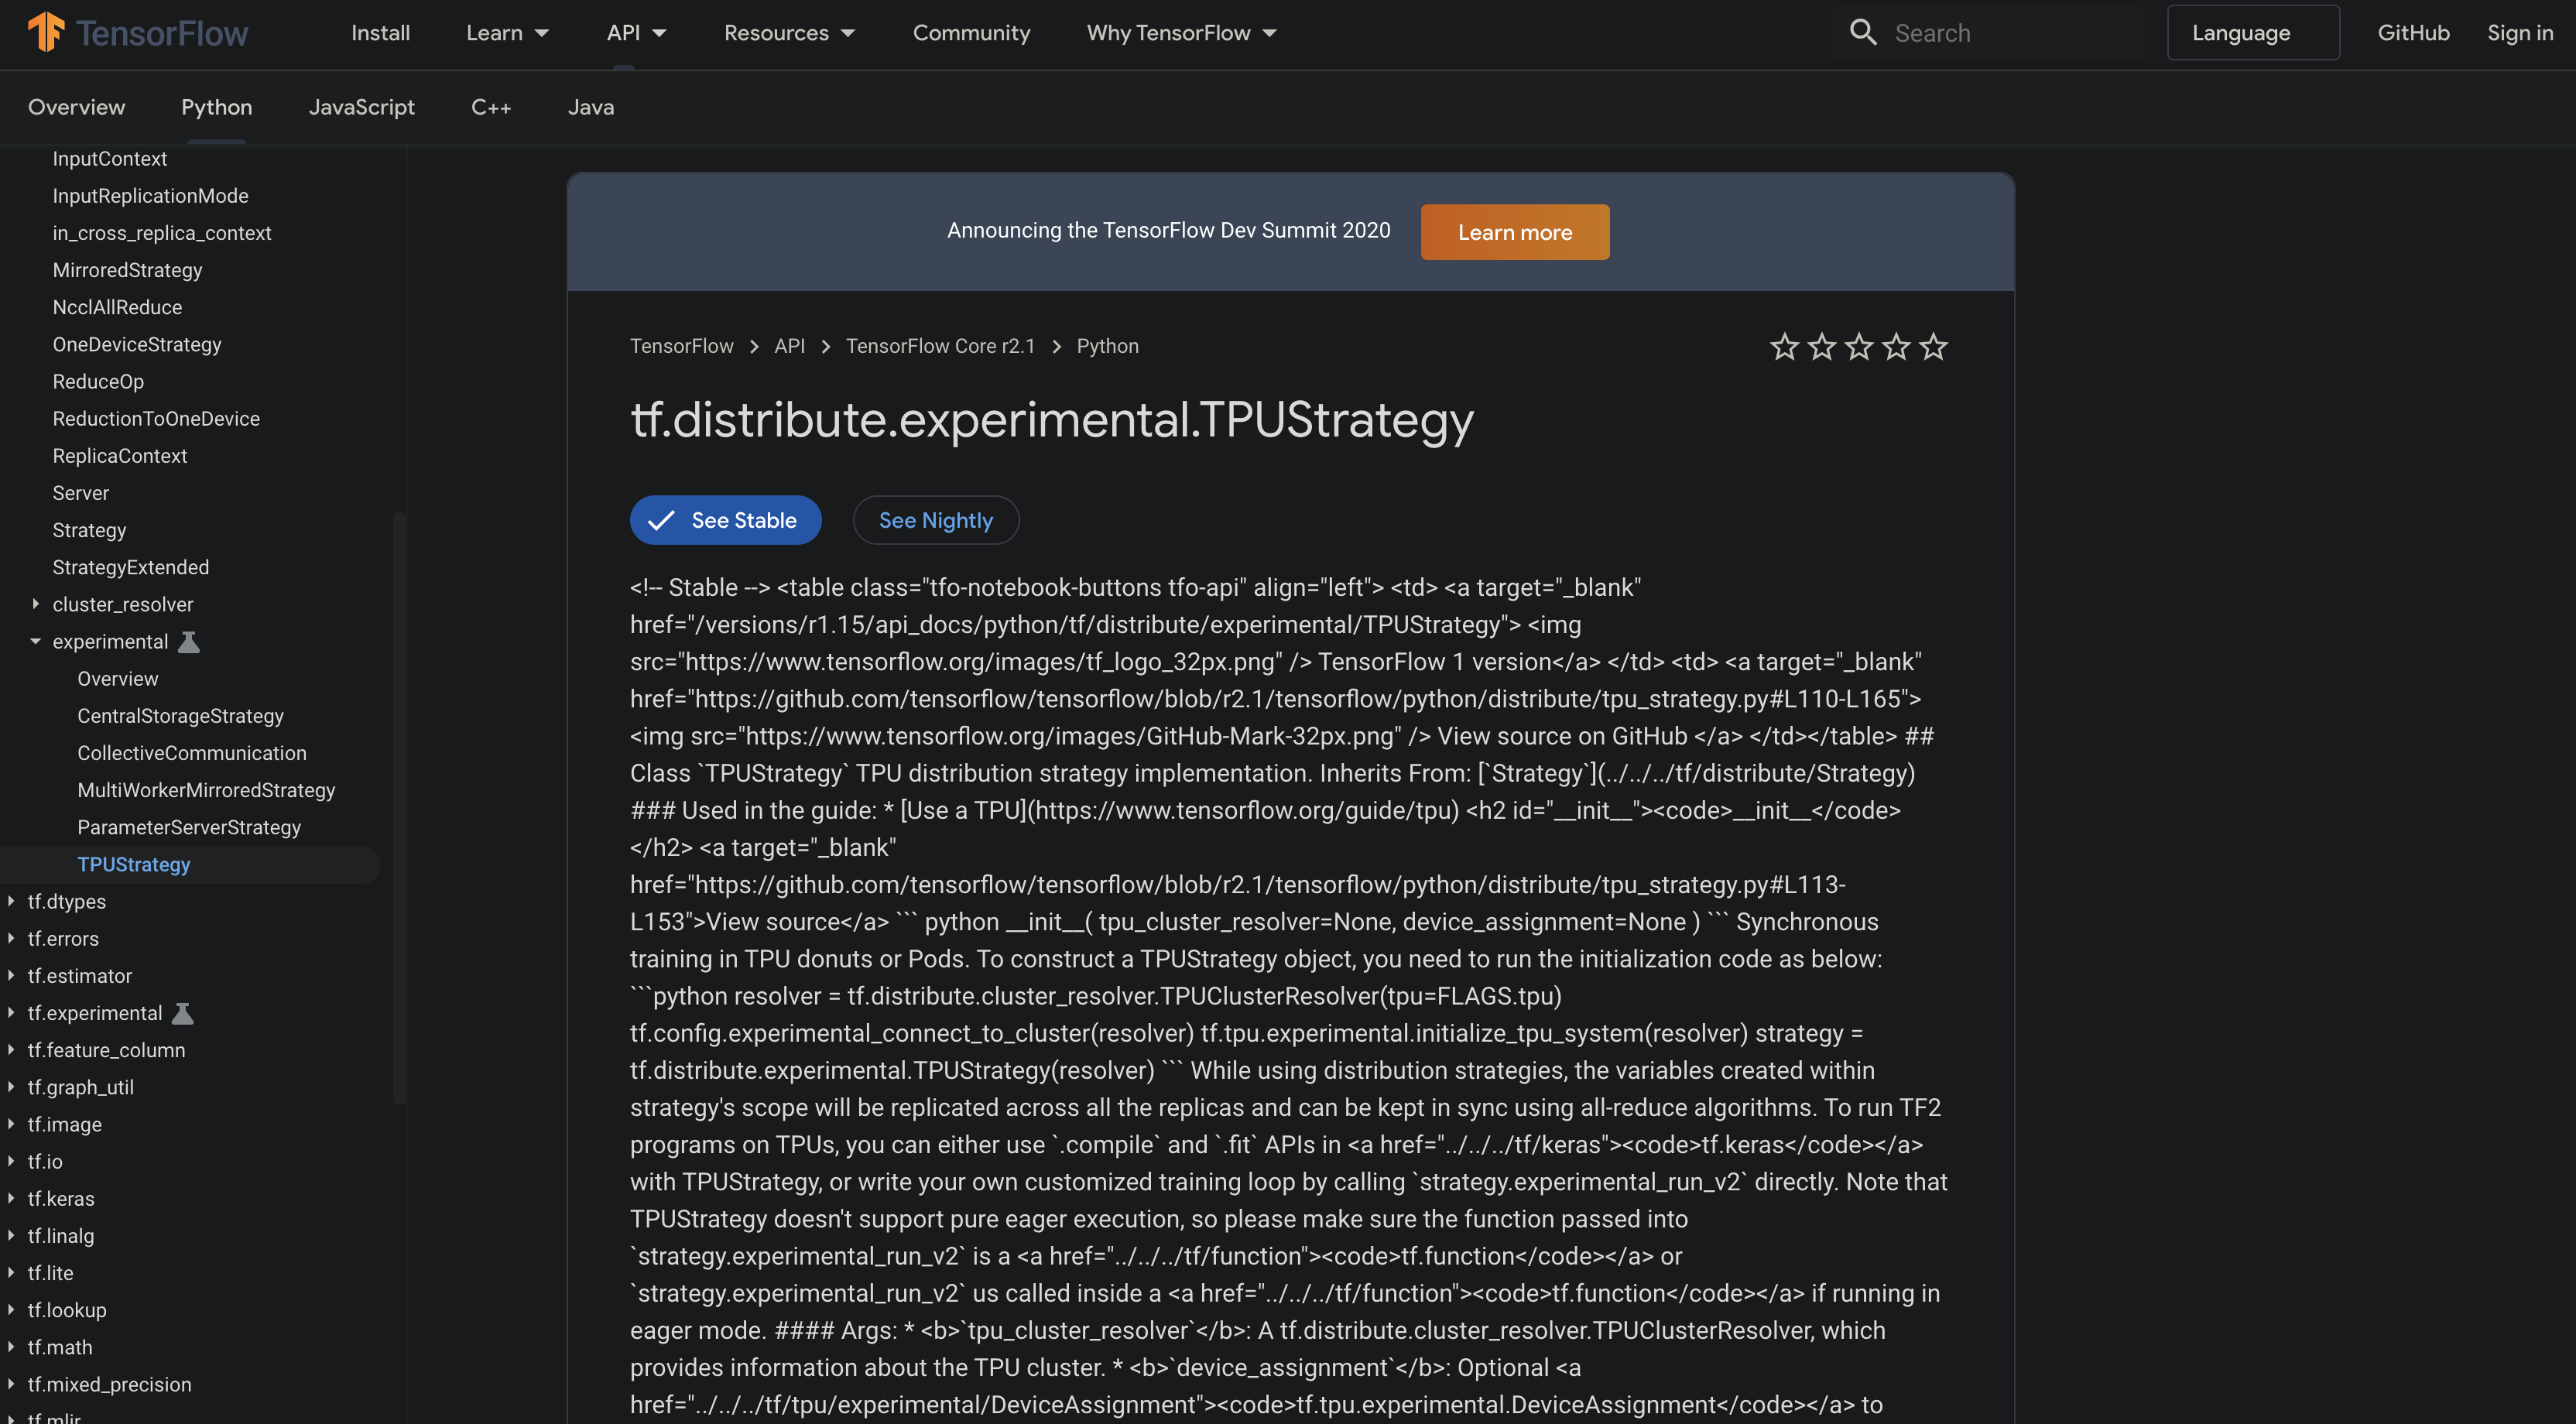2576x1424 pixels.
Task: Open the Resources dropdown
Action: pos(789,32)
